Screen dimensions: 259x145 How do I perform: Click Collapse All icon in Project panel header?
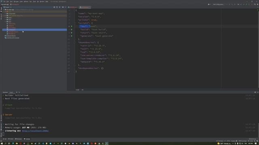[x=59, y=7]
